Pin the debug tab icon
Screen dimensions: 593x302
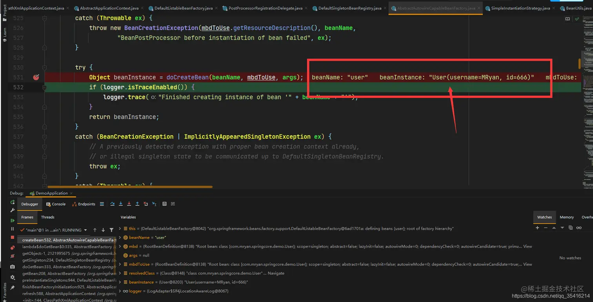tap(13, 288)
